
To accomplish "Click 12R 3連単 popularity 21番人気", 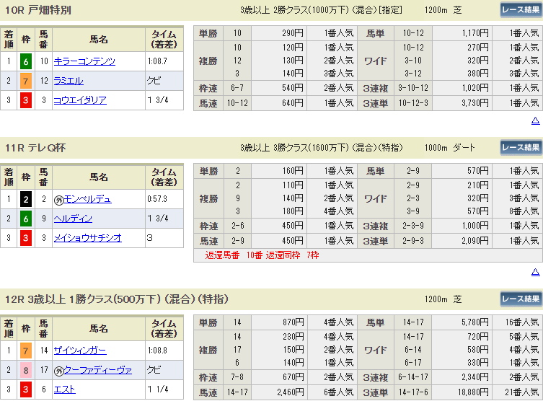I will 521,392.
